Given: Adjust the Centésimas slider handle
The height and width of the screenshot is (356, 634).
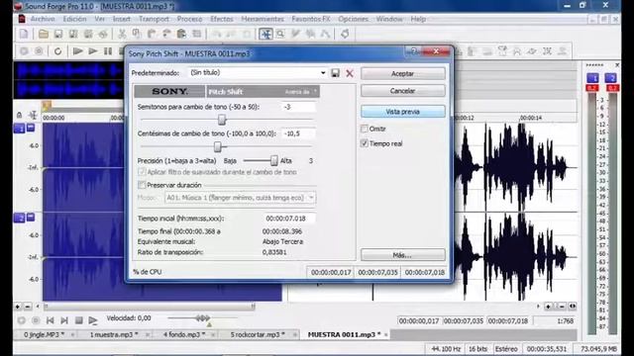Looking at the screenshot, I should [218, 146].
